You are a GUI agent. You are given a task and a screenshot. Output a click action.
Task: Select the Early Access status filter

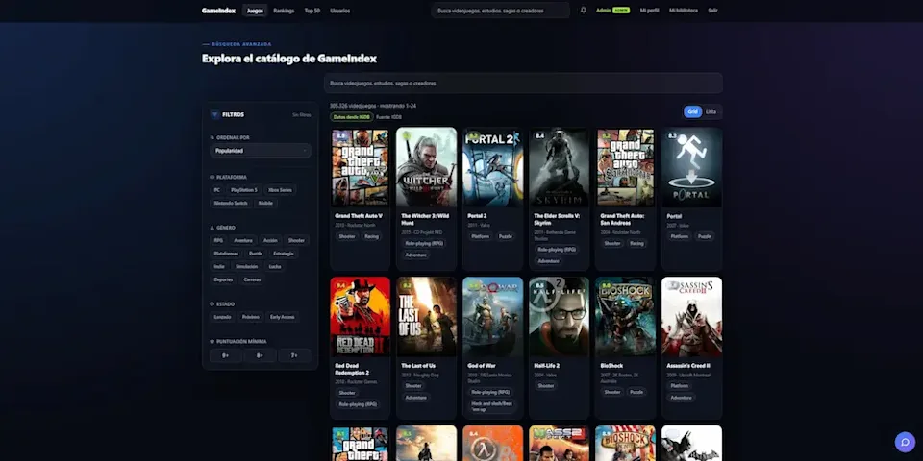pyautogui.click(x=283, y=317)
